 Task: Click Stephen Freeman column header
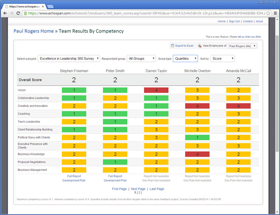click(74, 71)
